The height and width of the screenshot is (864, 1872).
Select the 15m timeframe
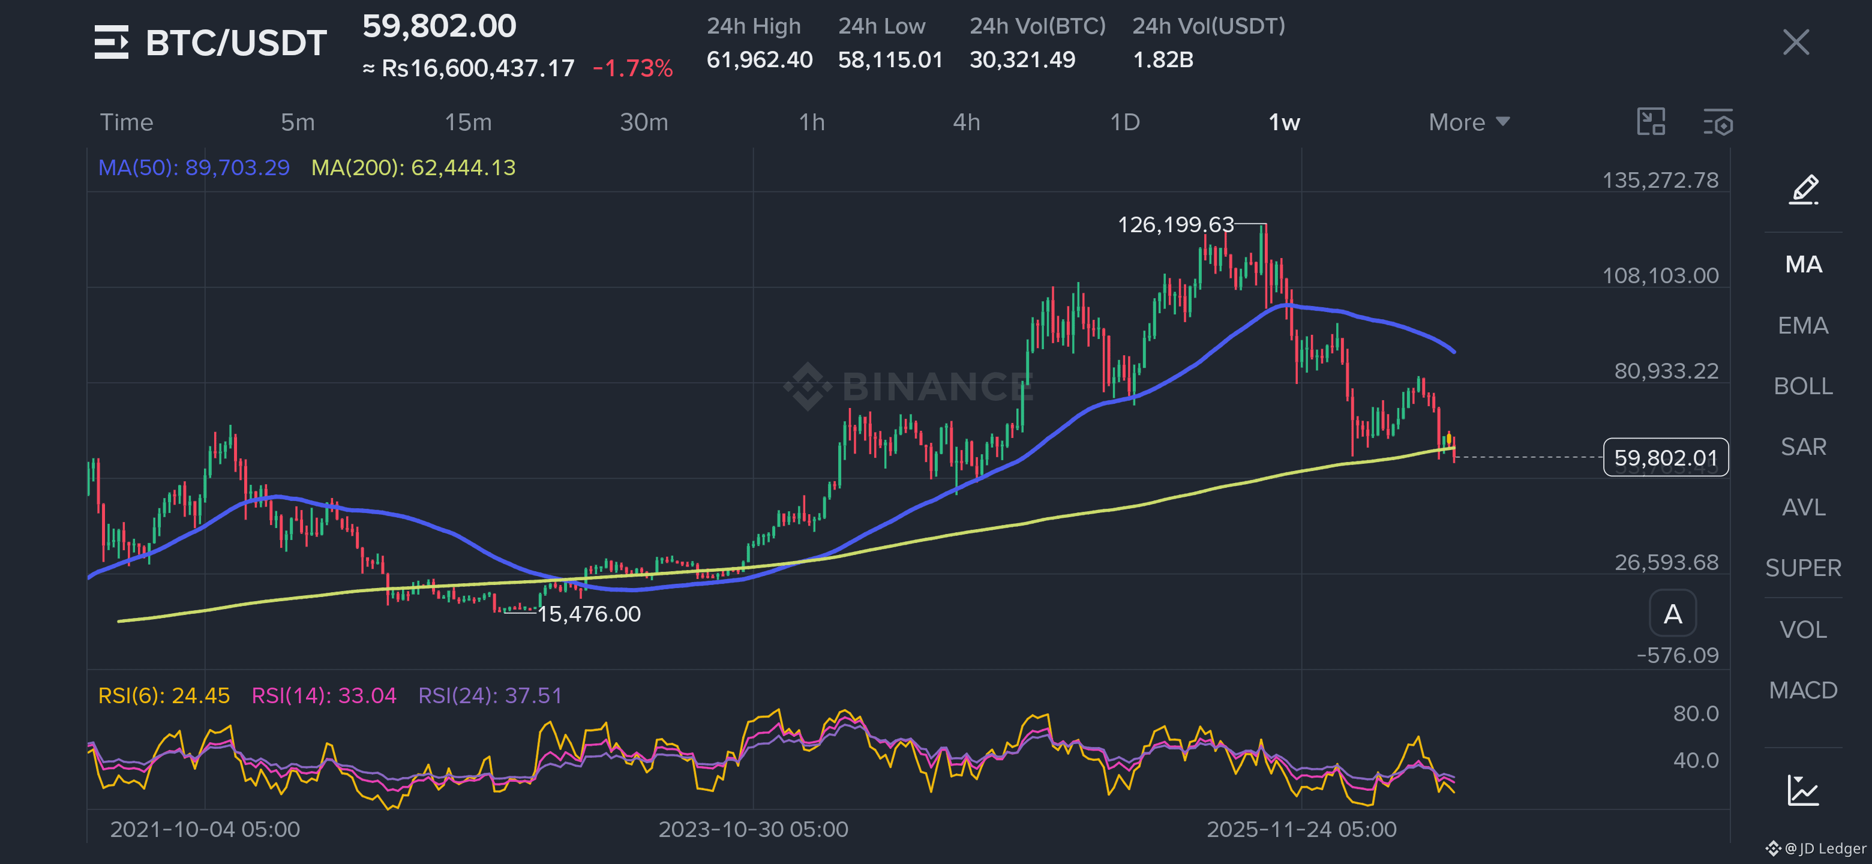click(x=468, y=122)
